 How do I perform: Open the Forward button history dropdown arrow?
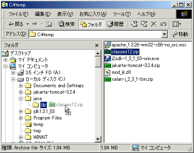(42, 24)
